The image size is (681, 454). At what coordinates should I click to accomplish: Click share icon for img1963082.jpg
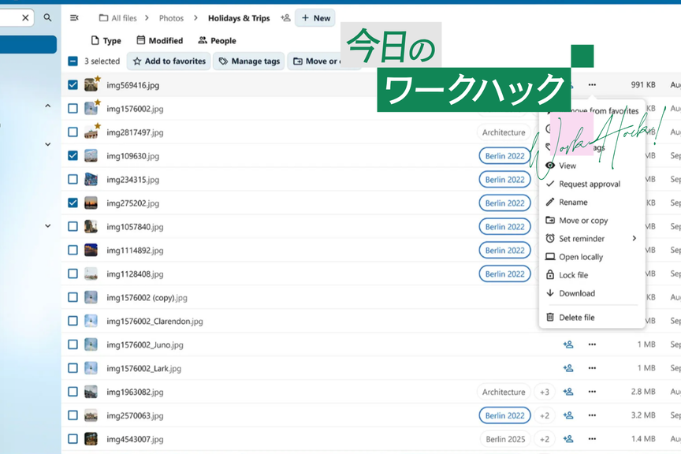[567, 392]
